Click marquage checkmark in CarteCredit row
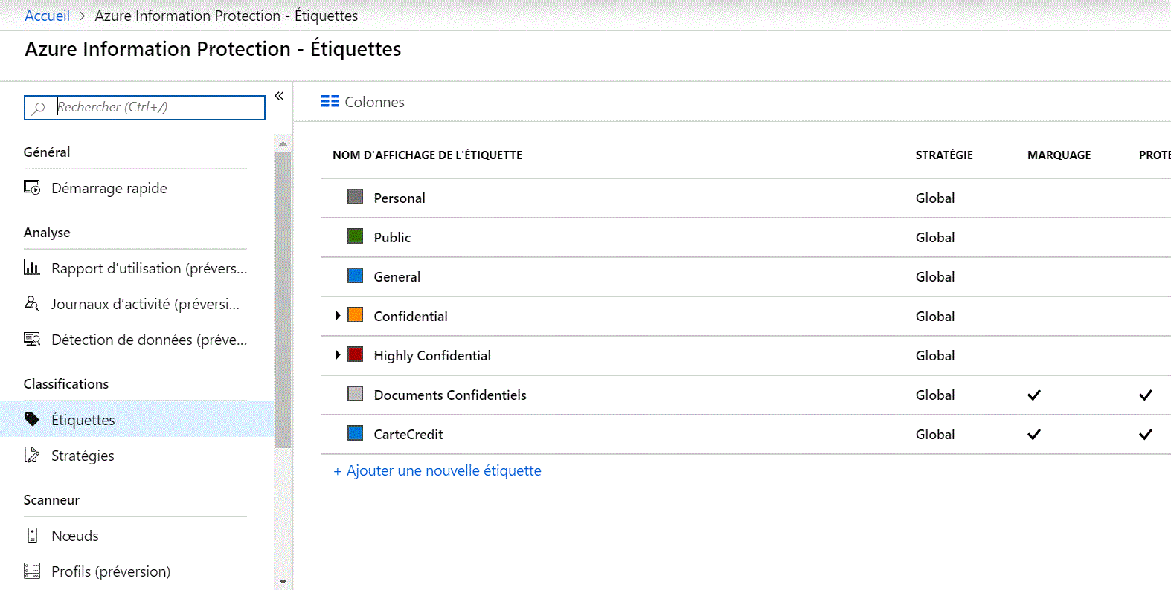 1034,434
